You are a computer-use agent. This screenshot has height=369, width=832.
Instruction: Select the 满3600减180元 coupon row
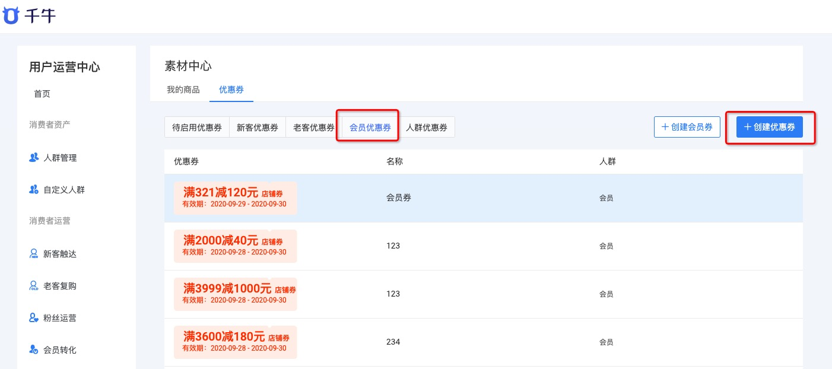pos(484,342)
